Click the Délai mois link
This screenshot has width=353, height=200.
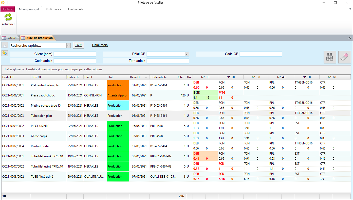(x=100, y=45)
